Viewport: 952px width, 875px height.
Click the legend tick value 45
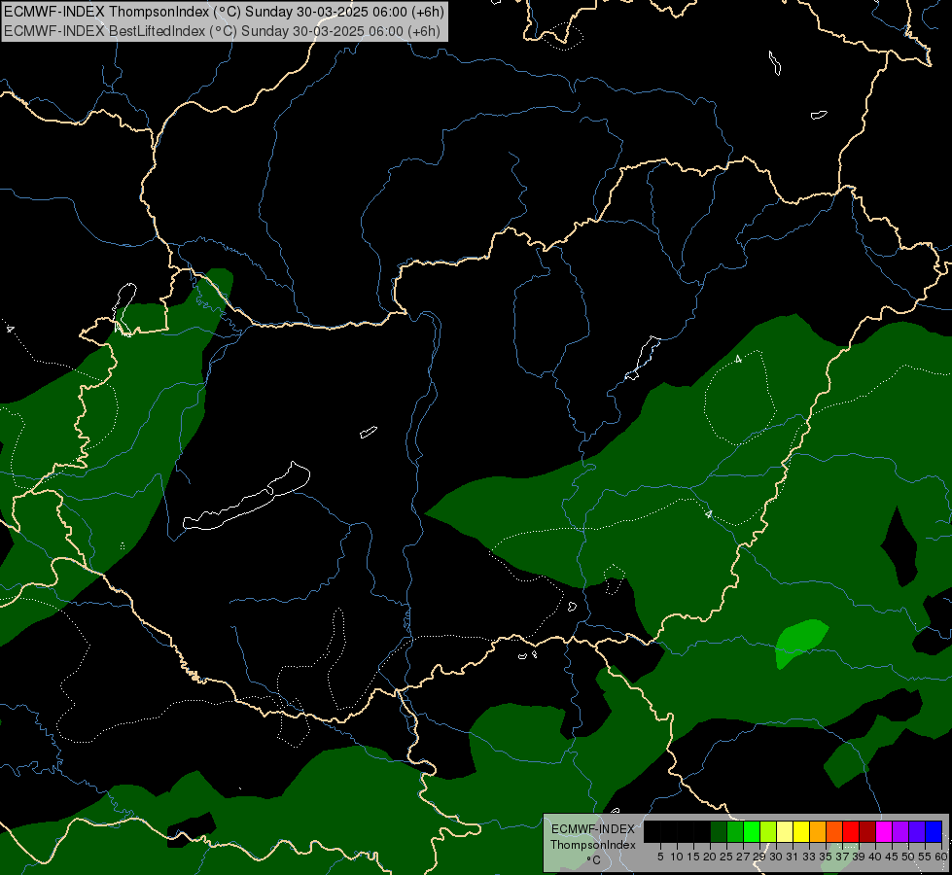(x=892, y=857)
